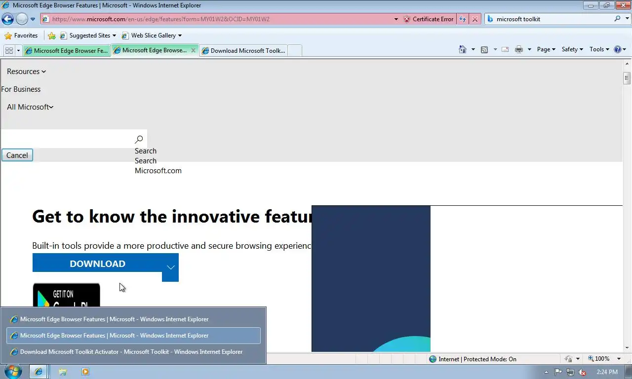Screen dimensions: 632x379
Task: Open the tab list dropdown arrow
Action: coord(18,50)
